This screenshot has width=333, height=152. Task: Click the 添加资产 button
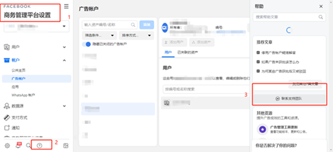(x=202, y=42)
